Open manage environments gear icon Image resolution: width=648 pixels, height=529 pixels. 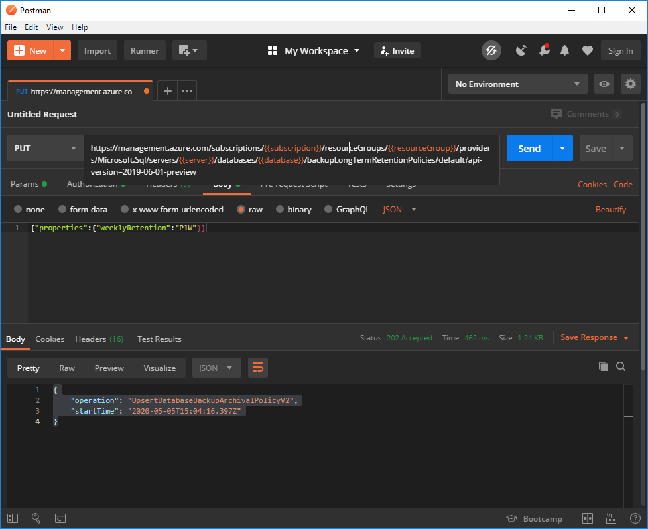coord(630,84)
